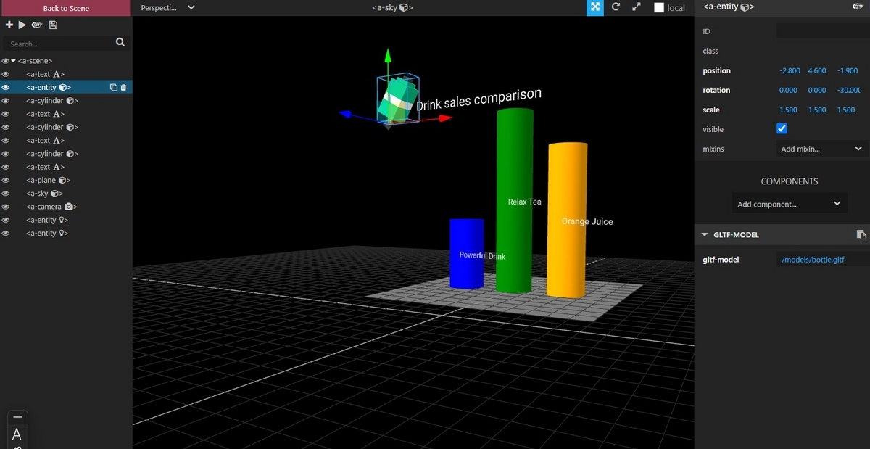This screenshot has height=449, width=870.
Task: Edit the scale X value field
Action: pos(790,110)
